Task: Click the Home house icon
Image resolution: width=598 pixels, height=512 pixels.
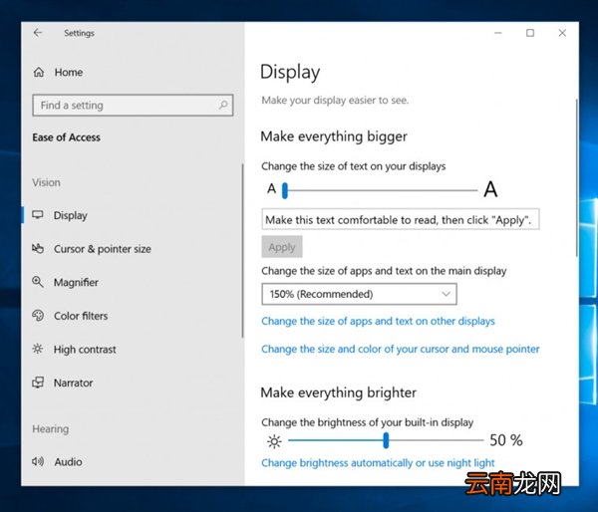Action: [x=39, y=72]
